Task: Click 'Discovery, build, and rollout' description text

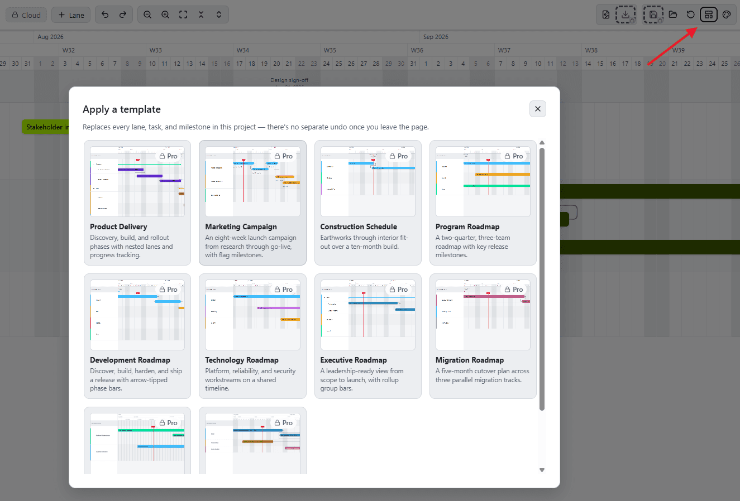Action: 131,246
